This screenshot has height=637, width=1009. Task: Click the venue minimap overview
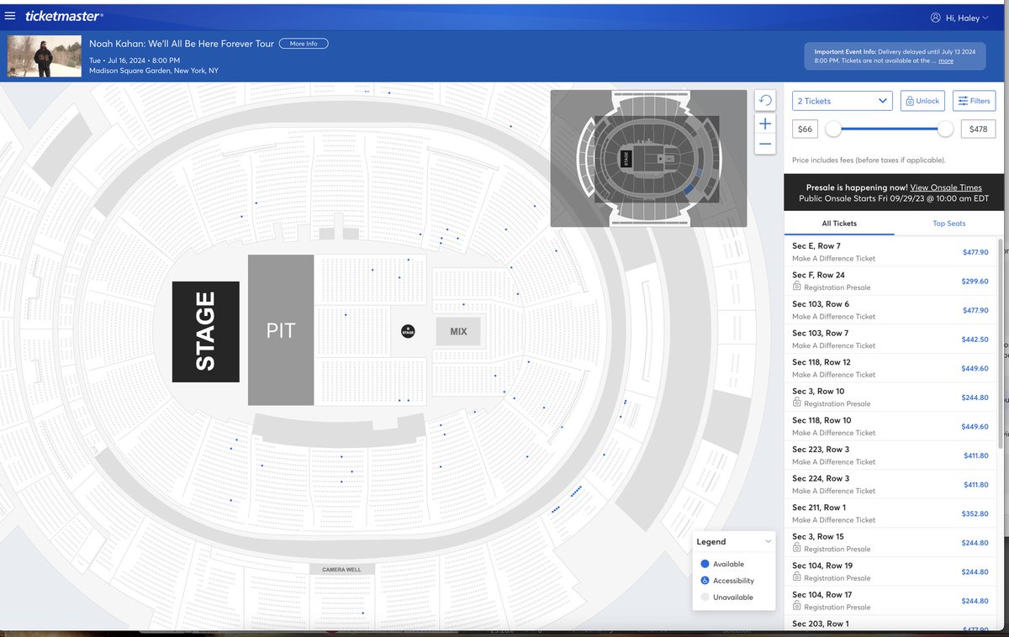pyautogui.click(x=648, y=158)
